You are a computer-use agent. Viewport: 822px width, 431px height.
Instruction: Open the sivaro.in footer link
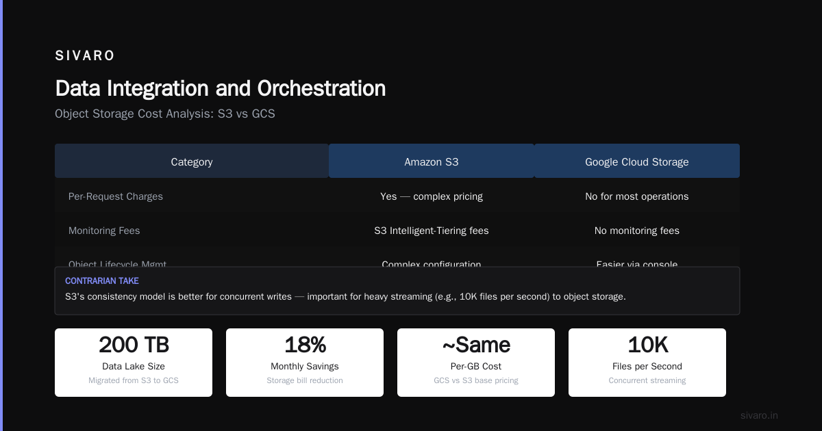(x=759, y=415)
